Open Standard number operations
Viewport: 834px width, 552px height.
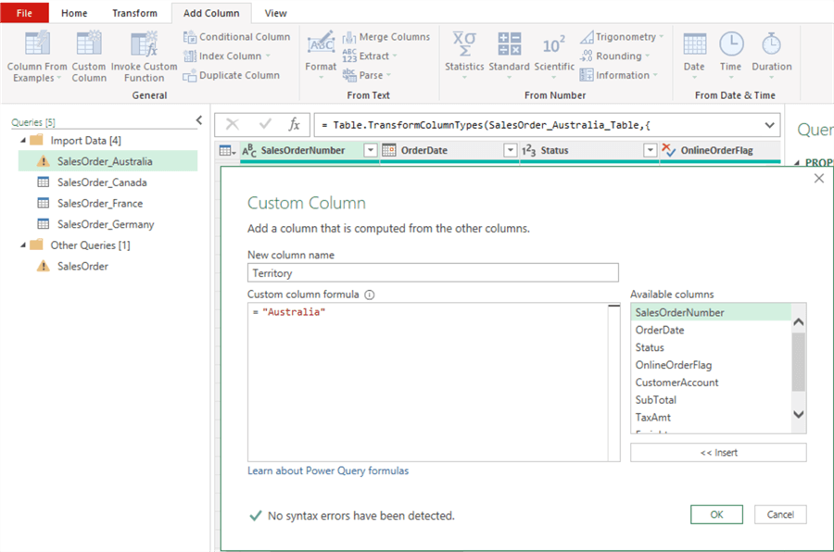509,56
